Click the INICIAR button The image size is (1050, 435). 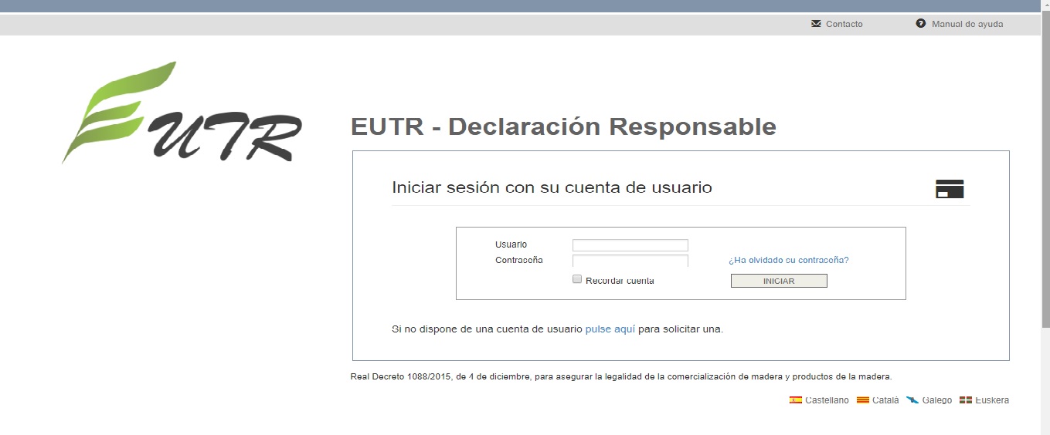[x=779, y=281]
